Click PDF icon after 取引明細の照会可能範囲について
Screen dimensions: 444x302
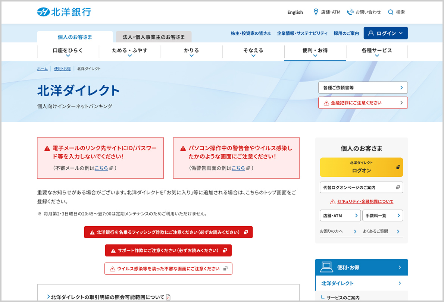tap(168, 297)
